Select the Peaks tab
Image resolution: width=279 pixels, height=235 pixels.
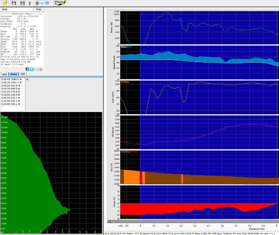14,74
